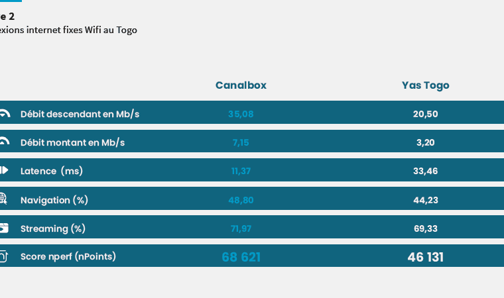
Task: Click the Wifi au Togo subtitle text
Action: click(111, 30)
